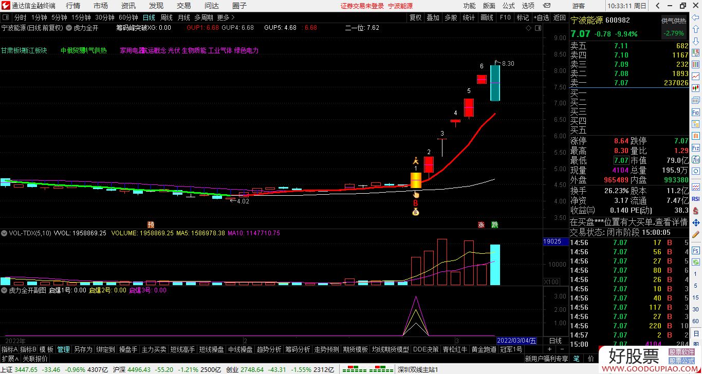Open the 市场 menu
702x374 pixels.
coord(101,6)
